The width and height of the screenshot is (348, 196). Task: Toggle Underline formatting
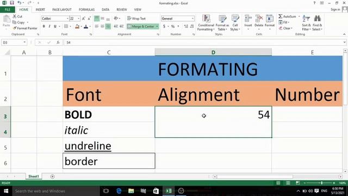55,26
